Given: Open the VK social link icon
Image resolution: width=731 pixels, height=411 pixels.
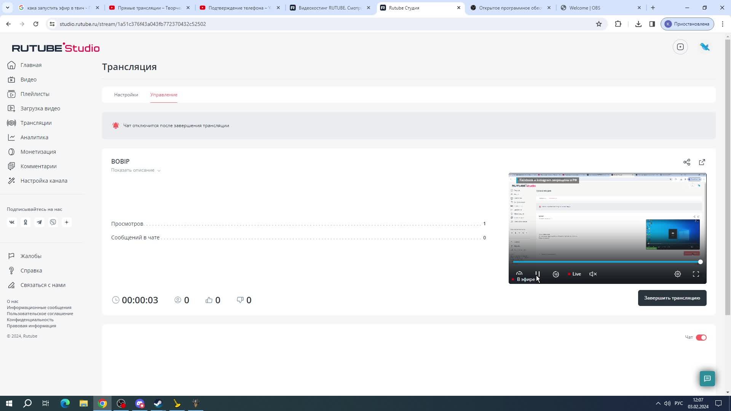Looking at the screenshot, I should tap(12, 222).
